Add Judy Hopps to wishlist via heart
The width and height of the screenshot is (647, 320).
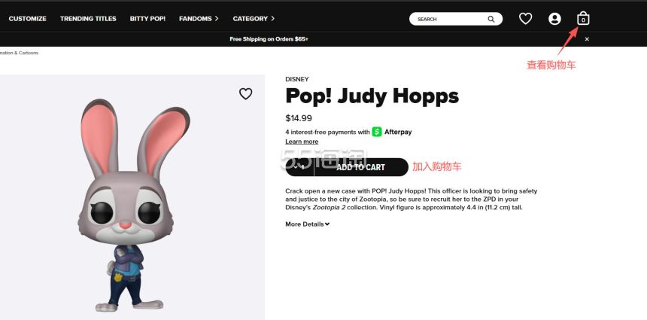[245, 94]
